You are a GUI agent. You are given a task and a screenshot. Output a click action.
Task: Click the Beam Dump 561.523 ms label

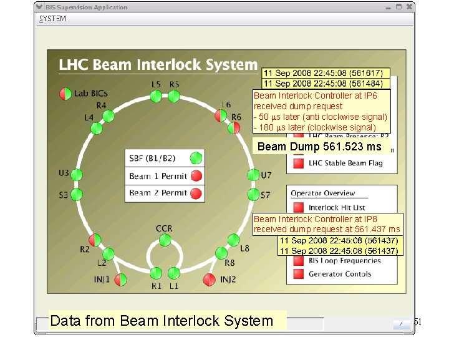(319, 147)
